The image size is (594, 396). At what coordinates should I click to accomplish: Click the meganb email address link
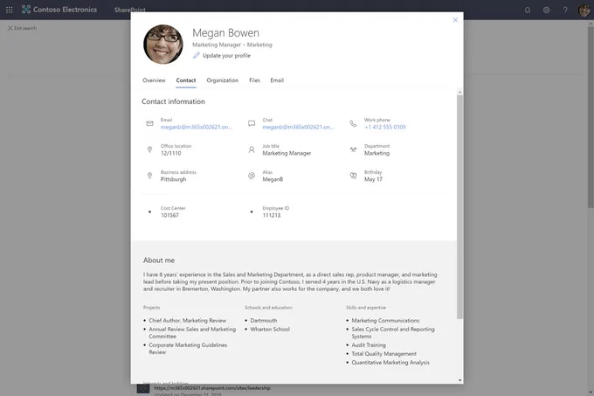click(x=197, y=127)
